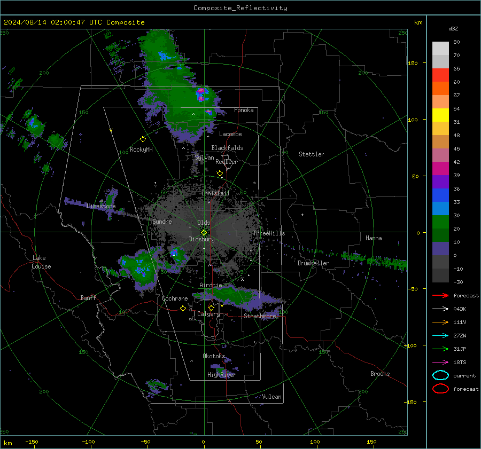Click the Cochrane label on map
This screenshot has height=449, width=481.
175,298
